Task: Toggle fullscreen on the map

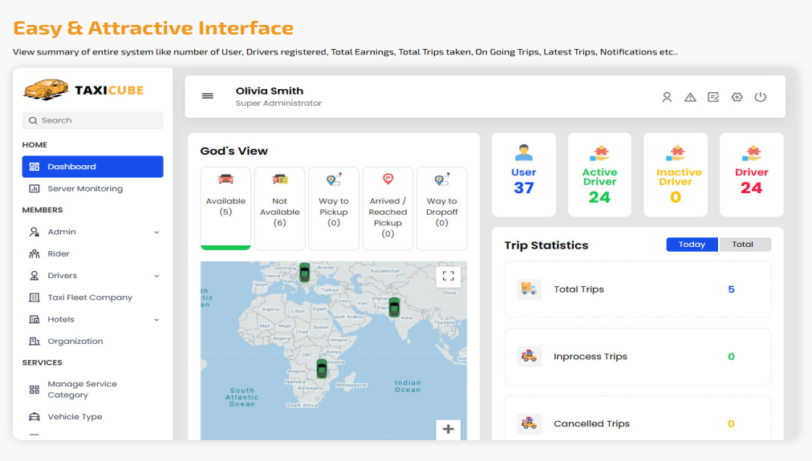Action: [448, 277]
